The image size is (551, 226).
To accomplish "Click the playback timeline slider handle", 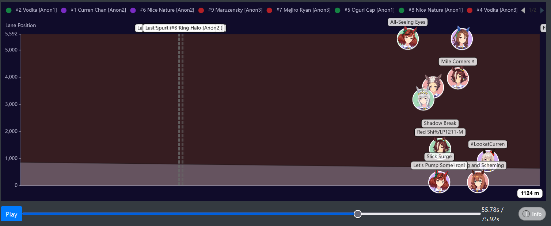I will [358, 214].
